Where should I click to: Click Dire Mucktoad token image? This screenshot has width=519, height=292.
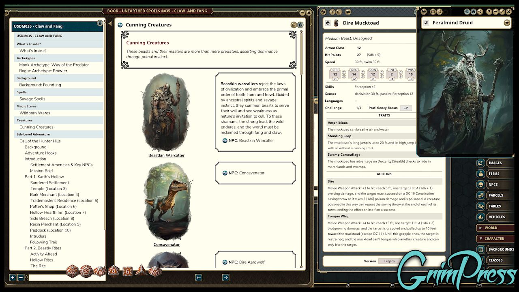pyautogui.click(x=336, y=23)
